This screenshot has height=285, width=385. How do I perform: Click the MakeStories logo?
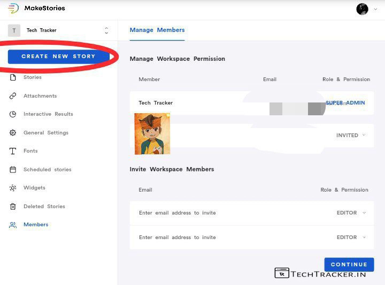pyautogui.click(x=13, y=9)
